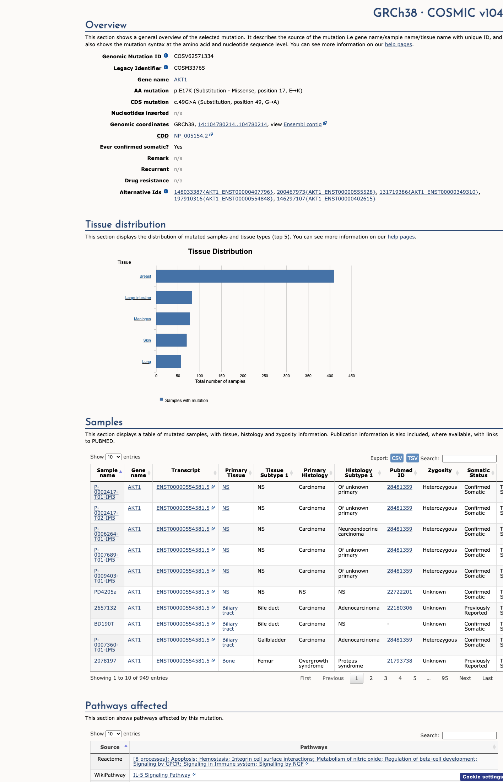Open Pubmed ID 22180306 link
Image resolution: width=503 pixels, height=782 pixels.
pos(400,608)
